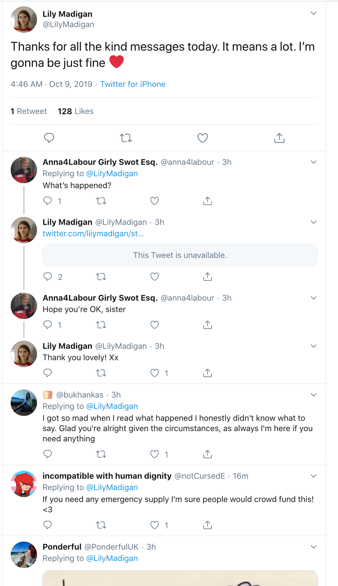Retweet the 'Hope you're OK, sister' reply

(101, 325)
